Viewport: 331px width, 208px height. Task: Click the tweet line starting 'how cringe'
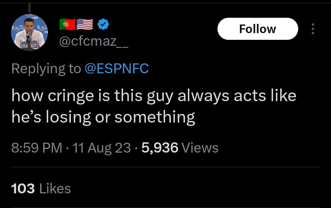click(153, 96)
